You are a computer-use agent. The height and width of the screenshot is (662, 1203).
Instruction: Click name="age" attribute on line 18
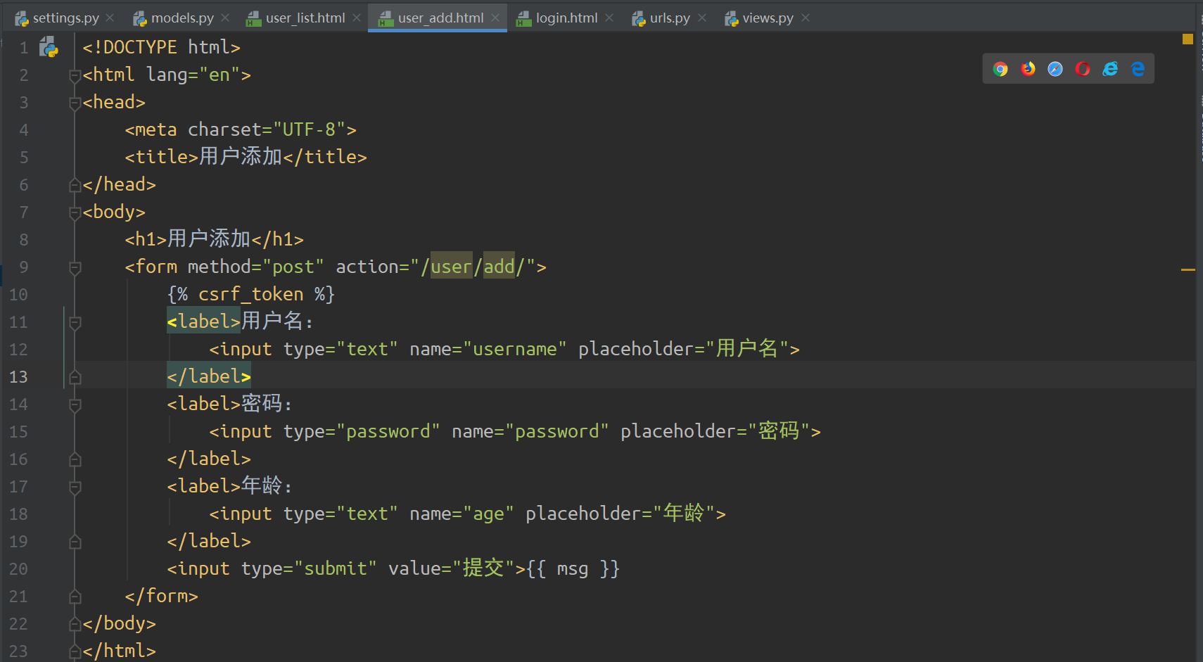pyautogui.click(x=462, y=514)
